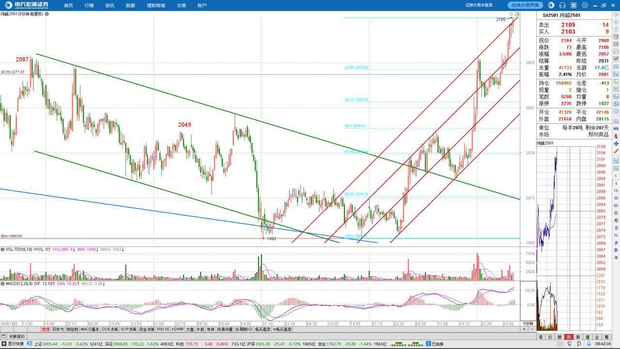
Task: Open the 数据 data menu
Action: 130,5
